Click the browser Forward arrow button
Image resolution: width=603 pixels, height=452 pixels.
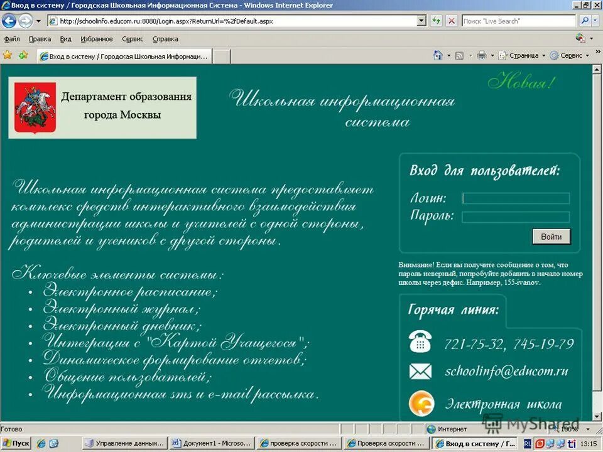coord(25,21)
